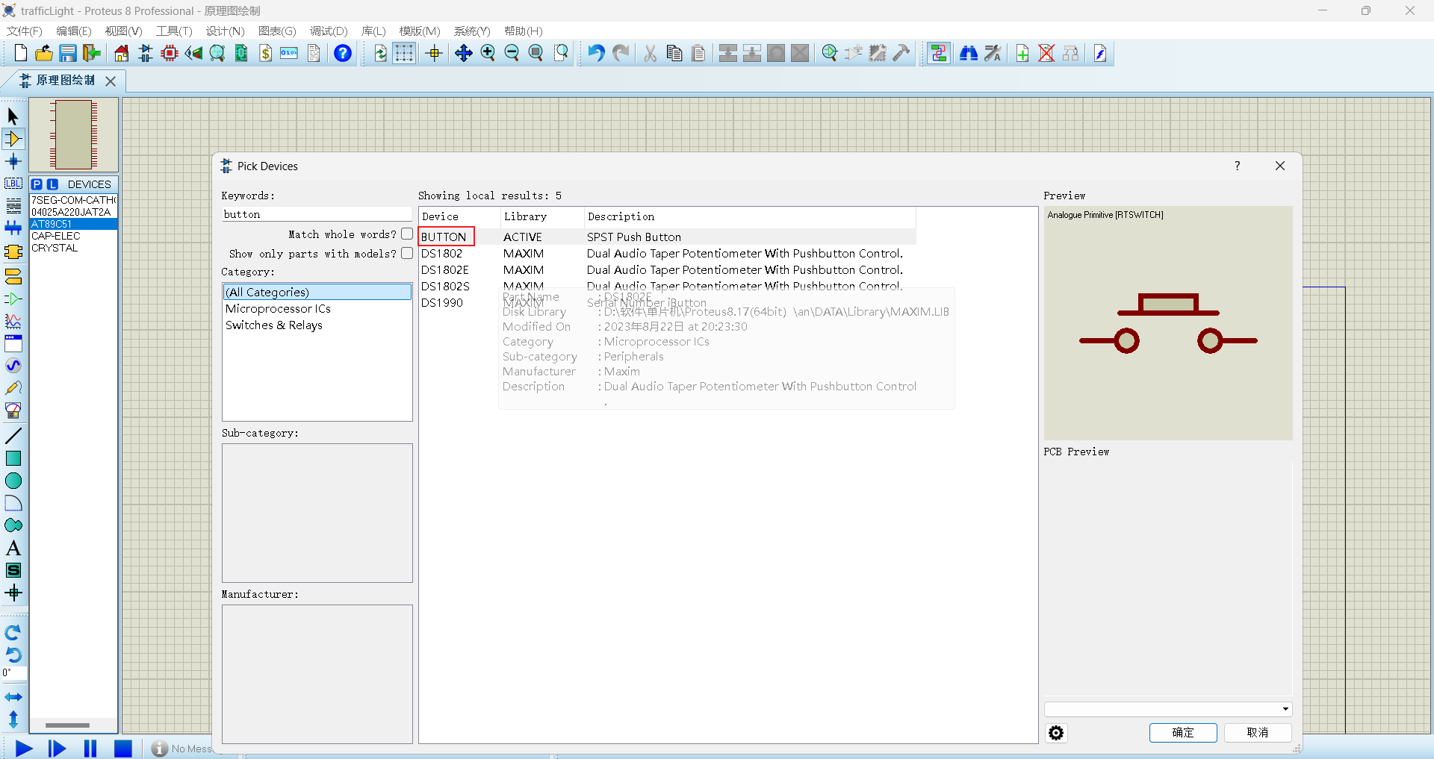Select the 2D Text A tool
The width and height of the screenshot is (1434, 759).
pos(13,548)
